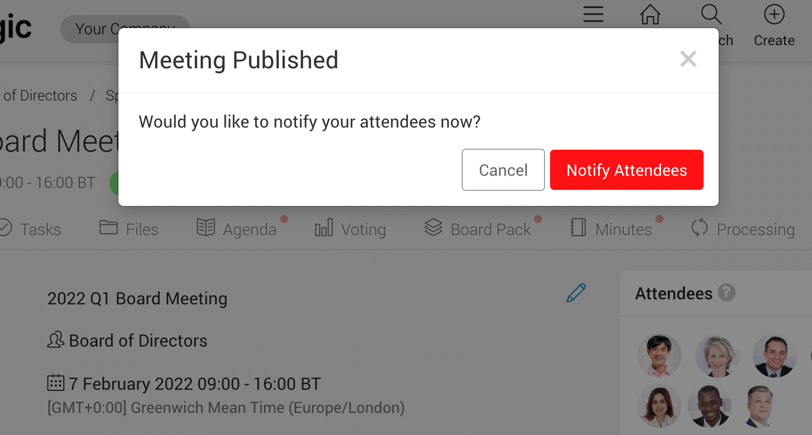Open search with magnifier icon
This screenshot has height=435, width=812.
pos(711,15)
